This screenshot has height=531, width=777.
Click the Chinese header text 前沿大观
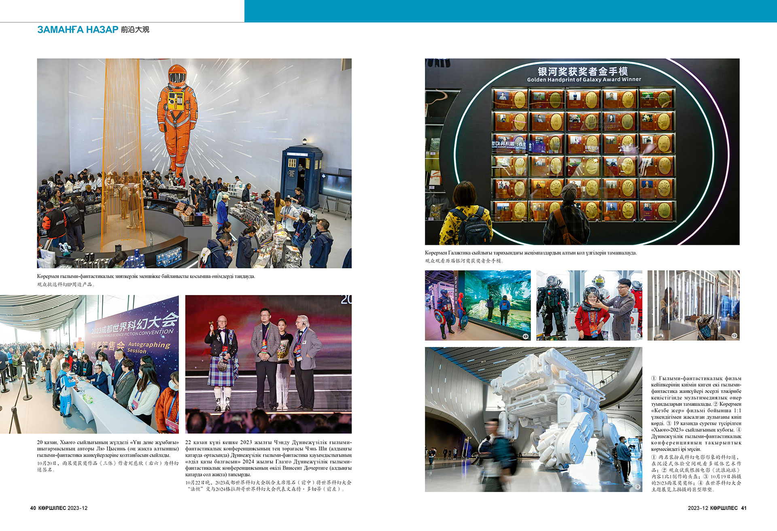(135, 30)
